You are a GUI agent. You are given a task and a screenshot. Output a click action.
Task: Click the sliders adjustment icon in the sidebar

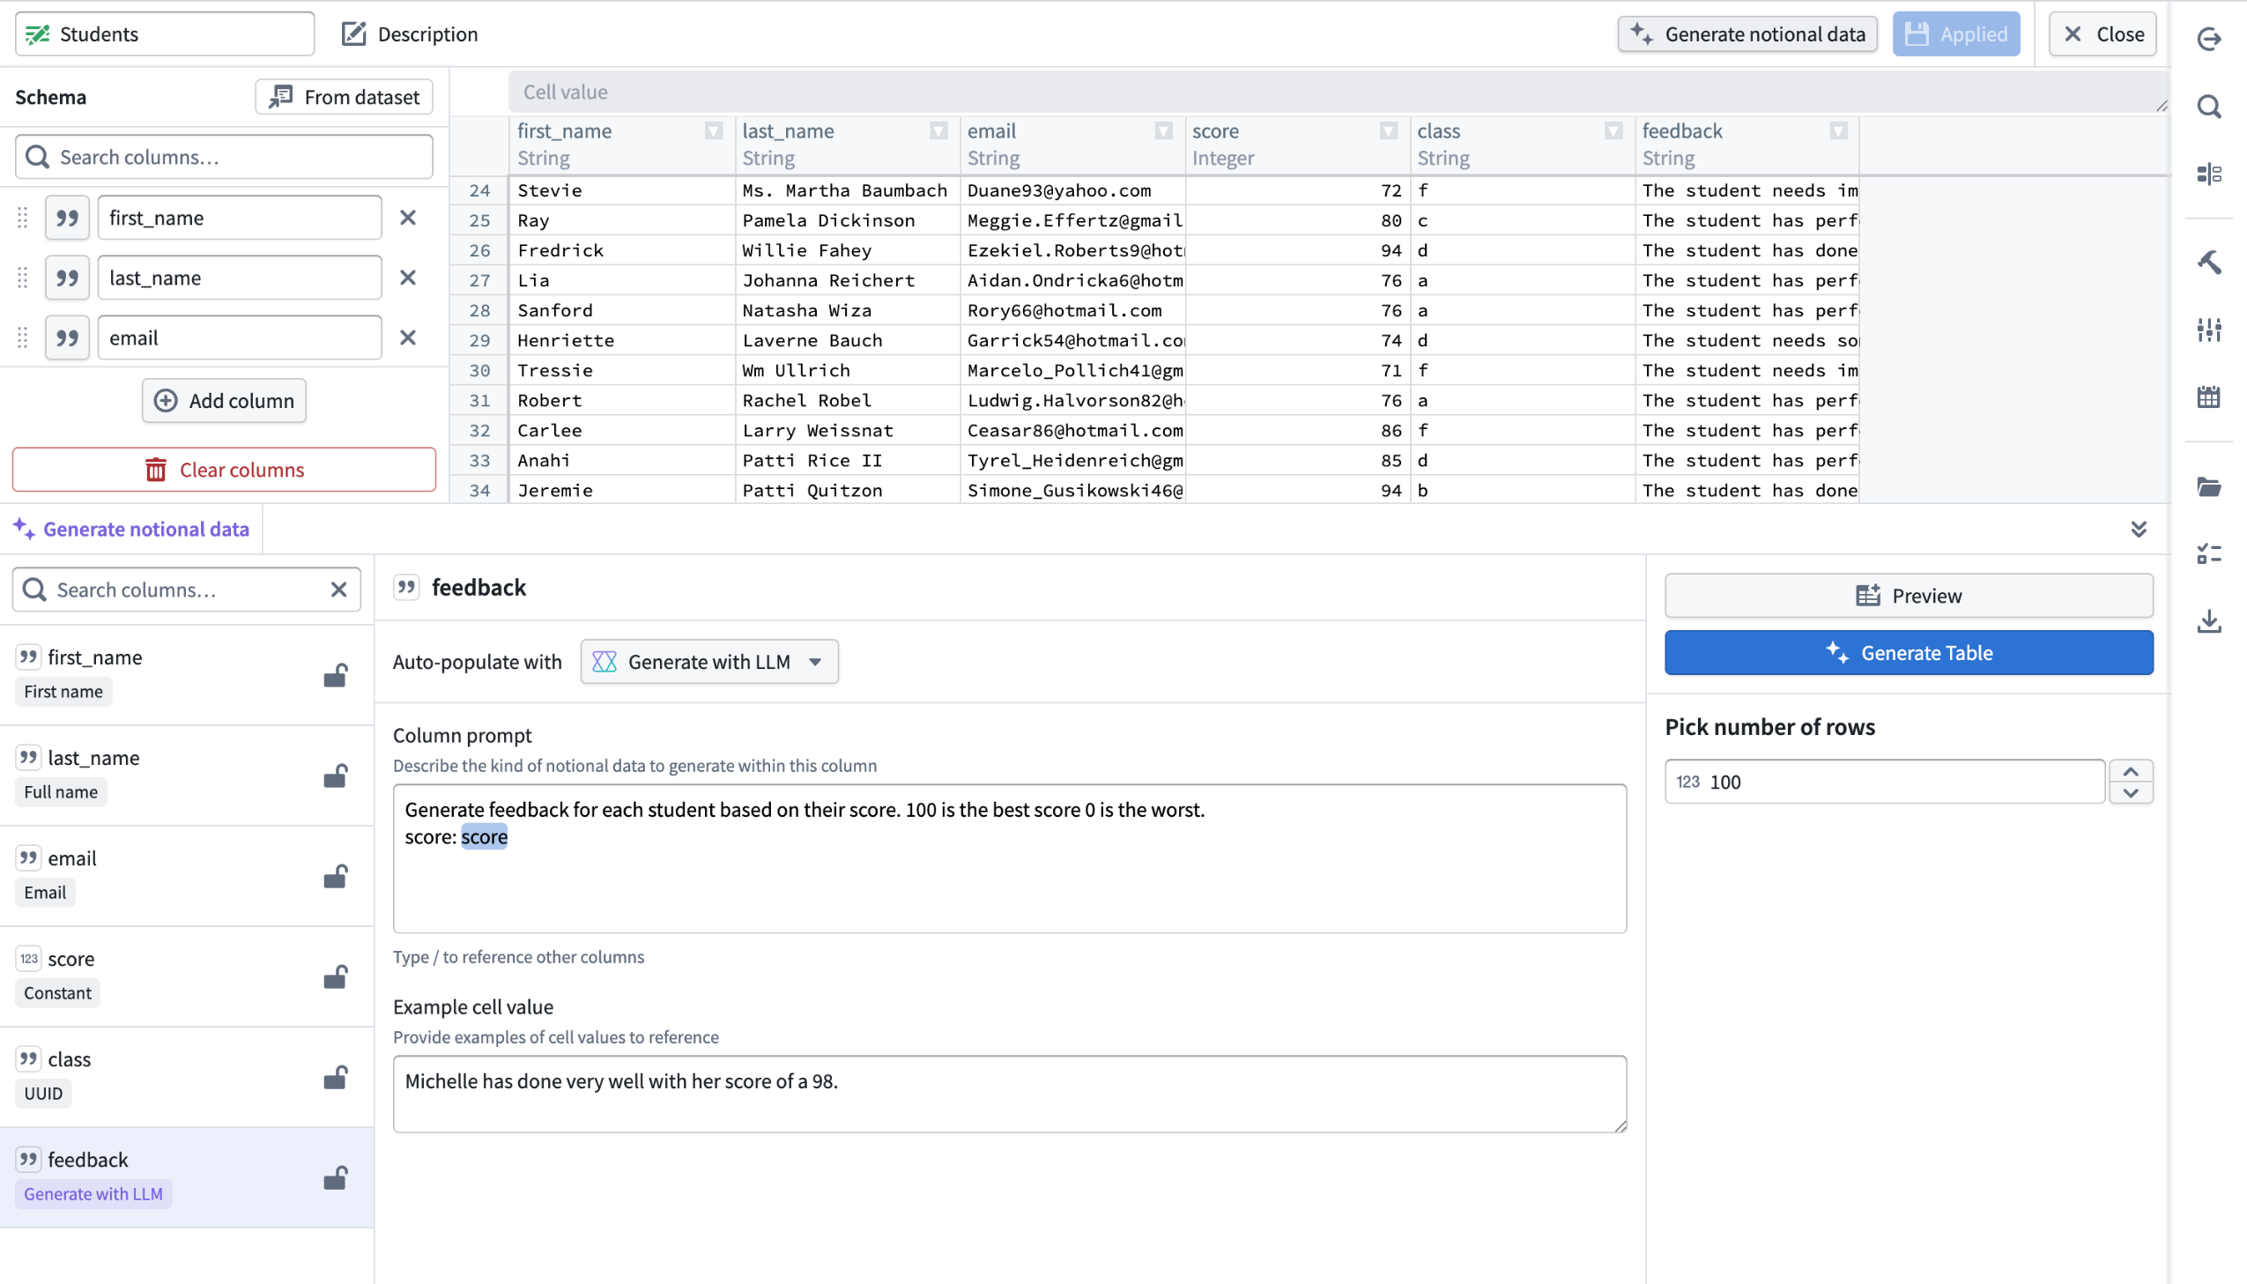pos(2210,330)
